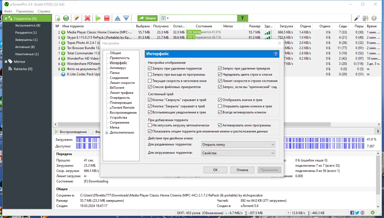Disable prompt when deleting torrents checkbox
Screen dimensions: 384x218
click(x=150, y=68)
